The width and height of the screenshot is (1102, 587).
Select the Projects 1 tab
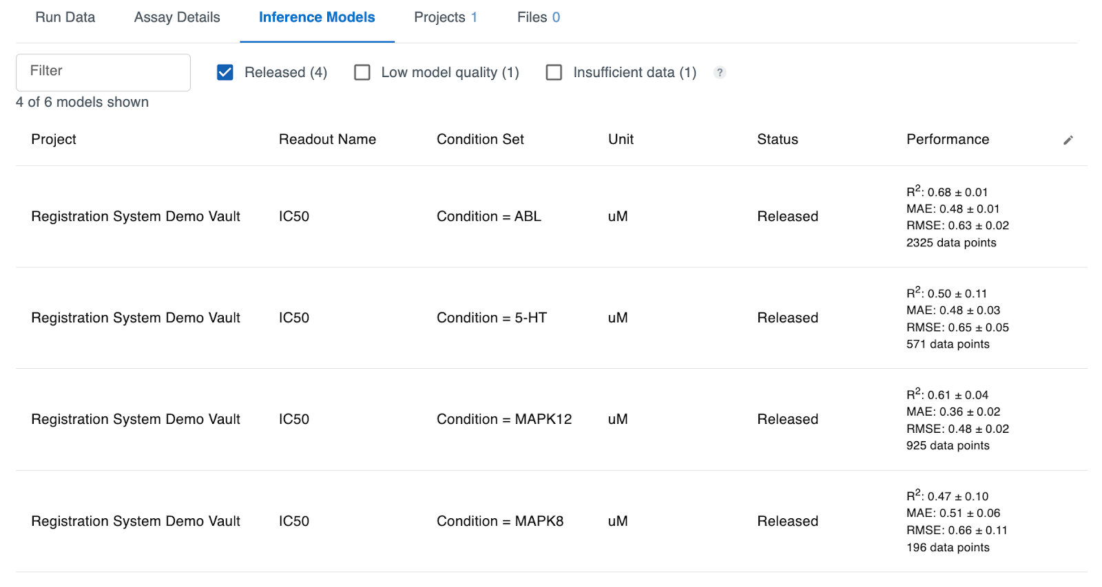[446, 17]
